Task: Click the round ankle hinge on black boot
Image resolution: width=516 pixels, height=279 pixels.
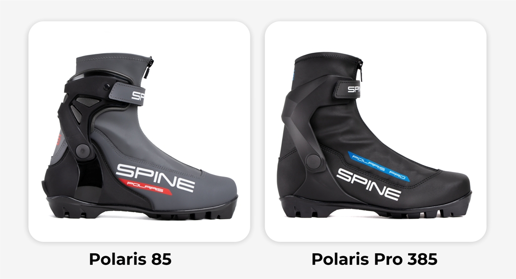Action: click(x=313, y=161)
